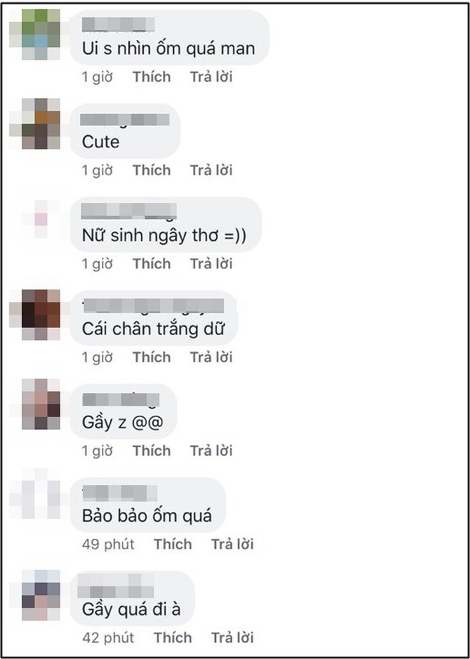Reply to the "Gầy quá đi à" comment

(x=232, y=637)
